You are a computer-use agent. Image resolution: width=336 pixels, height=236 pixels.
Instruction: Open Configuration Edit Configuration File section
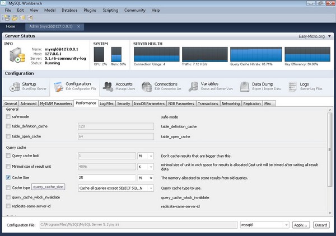click(x=75, y=87)
